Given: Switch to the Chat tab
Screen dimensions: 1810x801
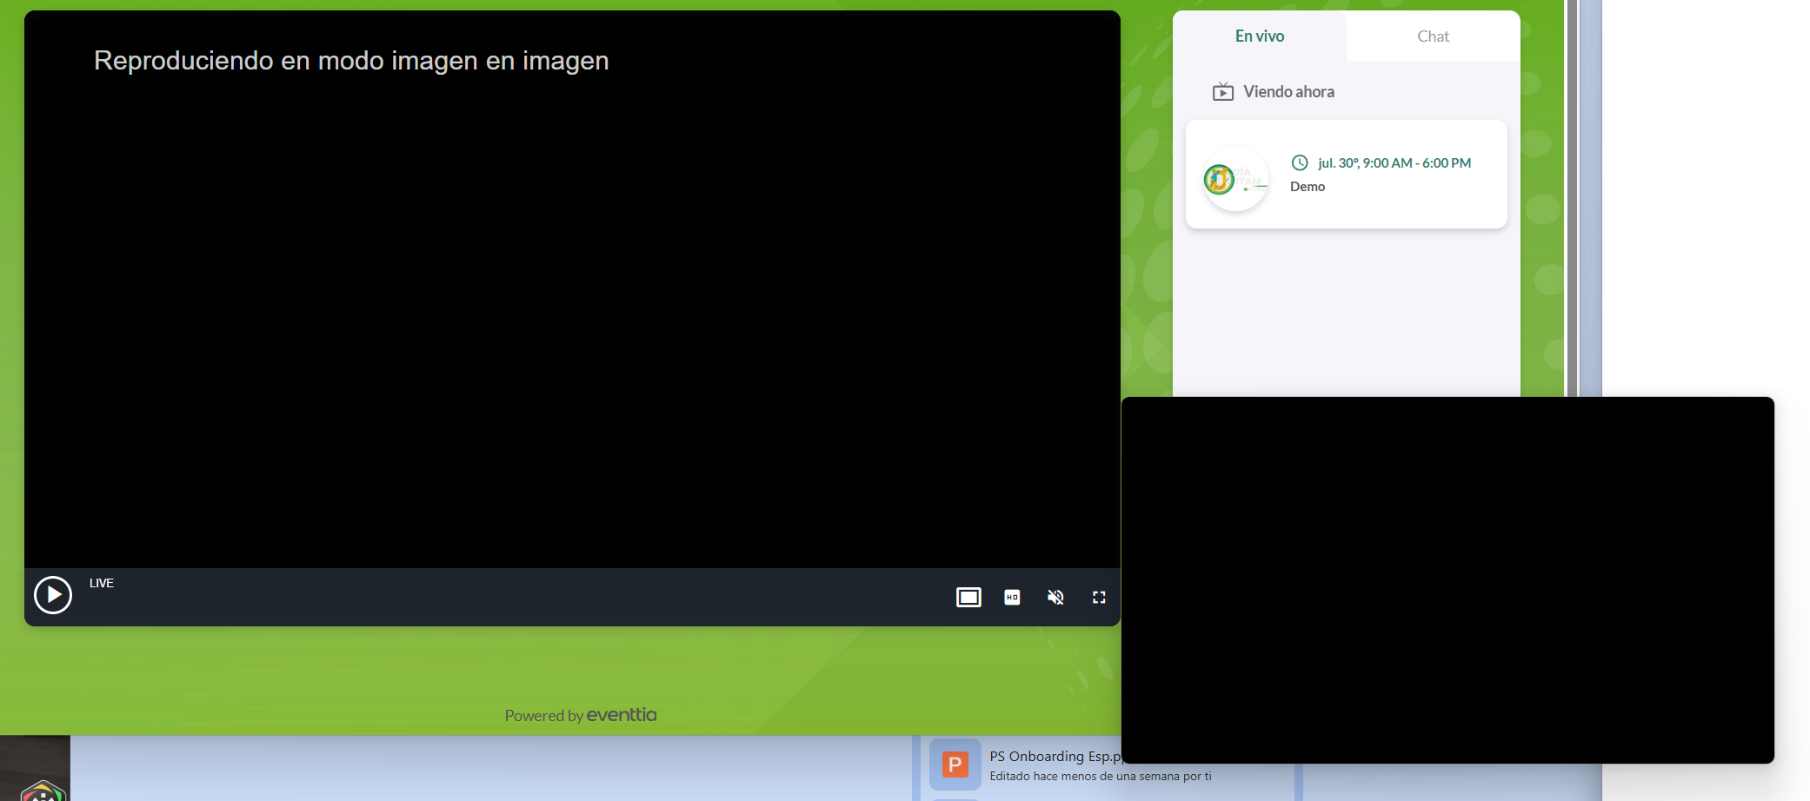Looking at the screenshot, I should (x=1433, y=36).
